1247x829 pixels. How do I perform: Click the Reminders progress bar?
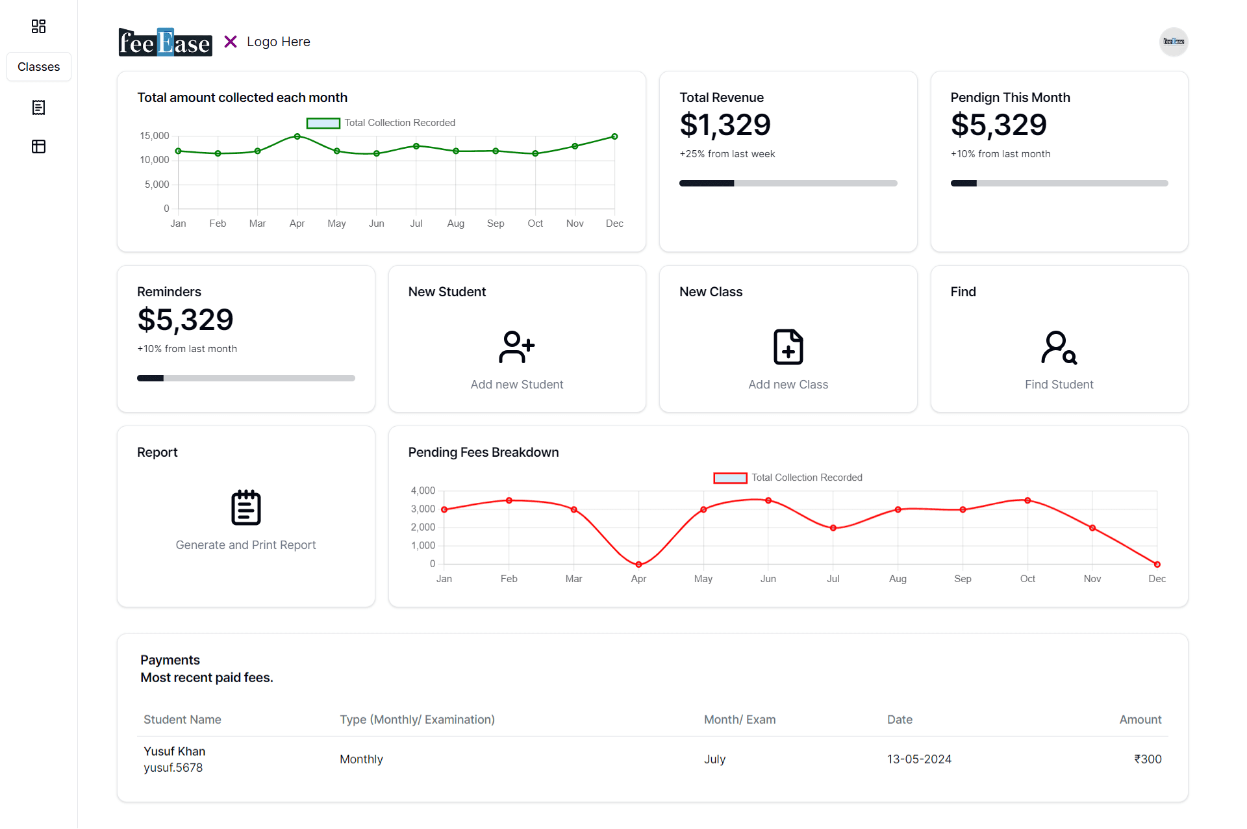[x=246, y=377]
